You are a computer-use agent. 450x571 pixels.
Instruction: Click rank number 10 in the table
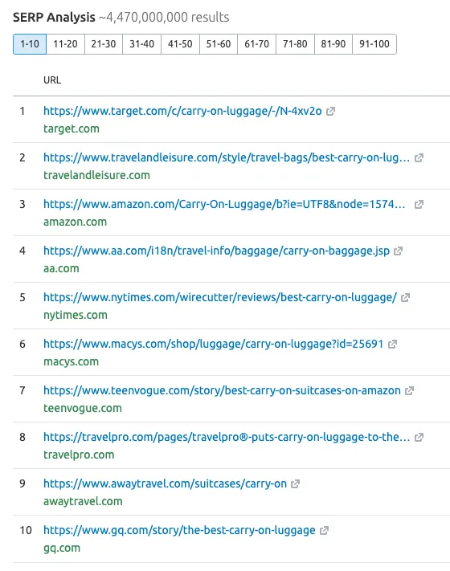(26, 530)
